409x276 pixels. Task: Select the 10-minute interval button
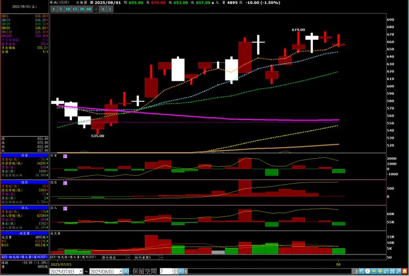click(x=67, y=9)
